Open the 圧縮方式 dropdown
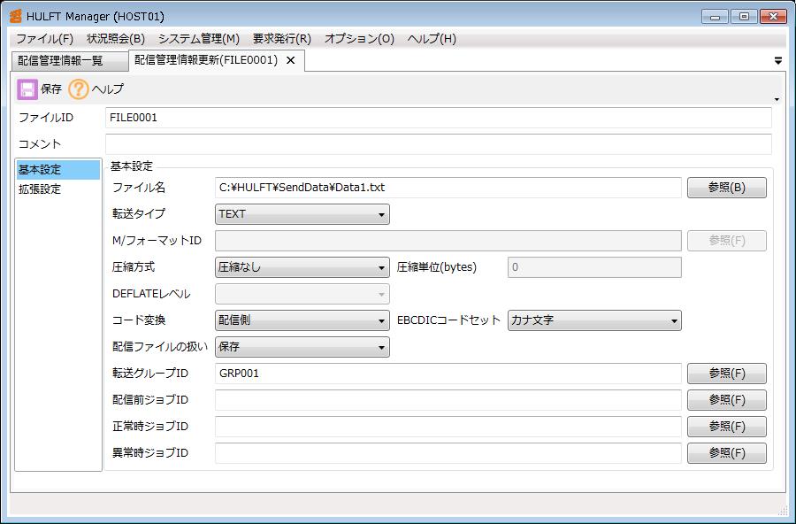Image resolution: width=796 pixels, height=524 pixels. click(x=302, y=267)
